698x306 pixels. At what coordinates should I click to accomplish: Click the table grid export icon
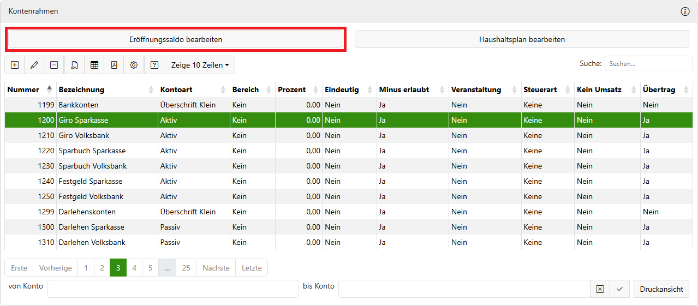coord(94,65)
